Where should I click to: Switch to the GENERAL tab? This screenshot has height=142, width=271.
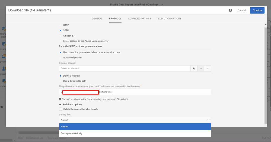97,19
